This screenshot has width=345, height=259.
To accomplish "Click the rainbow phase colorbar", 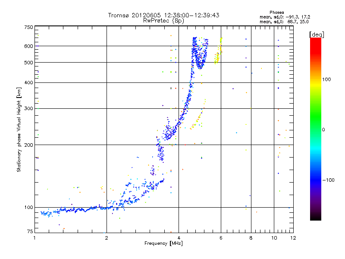I will coord(316,129).
